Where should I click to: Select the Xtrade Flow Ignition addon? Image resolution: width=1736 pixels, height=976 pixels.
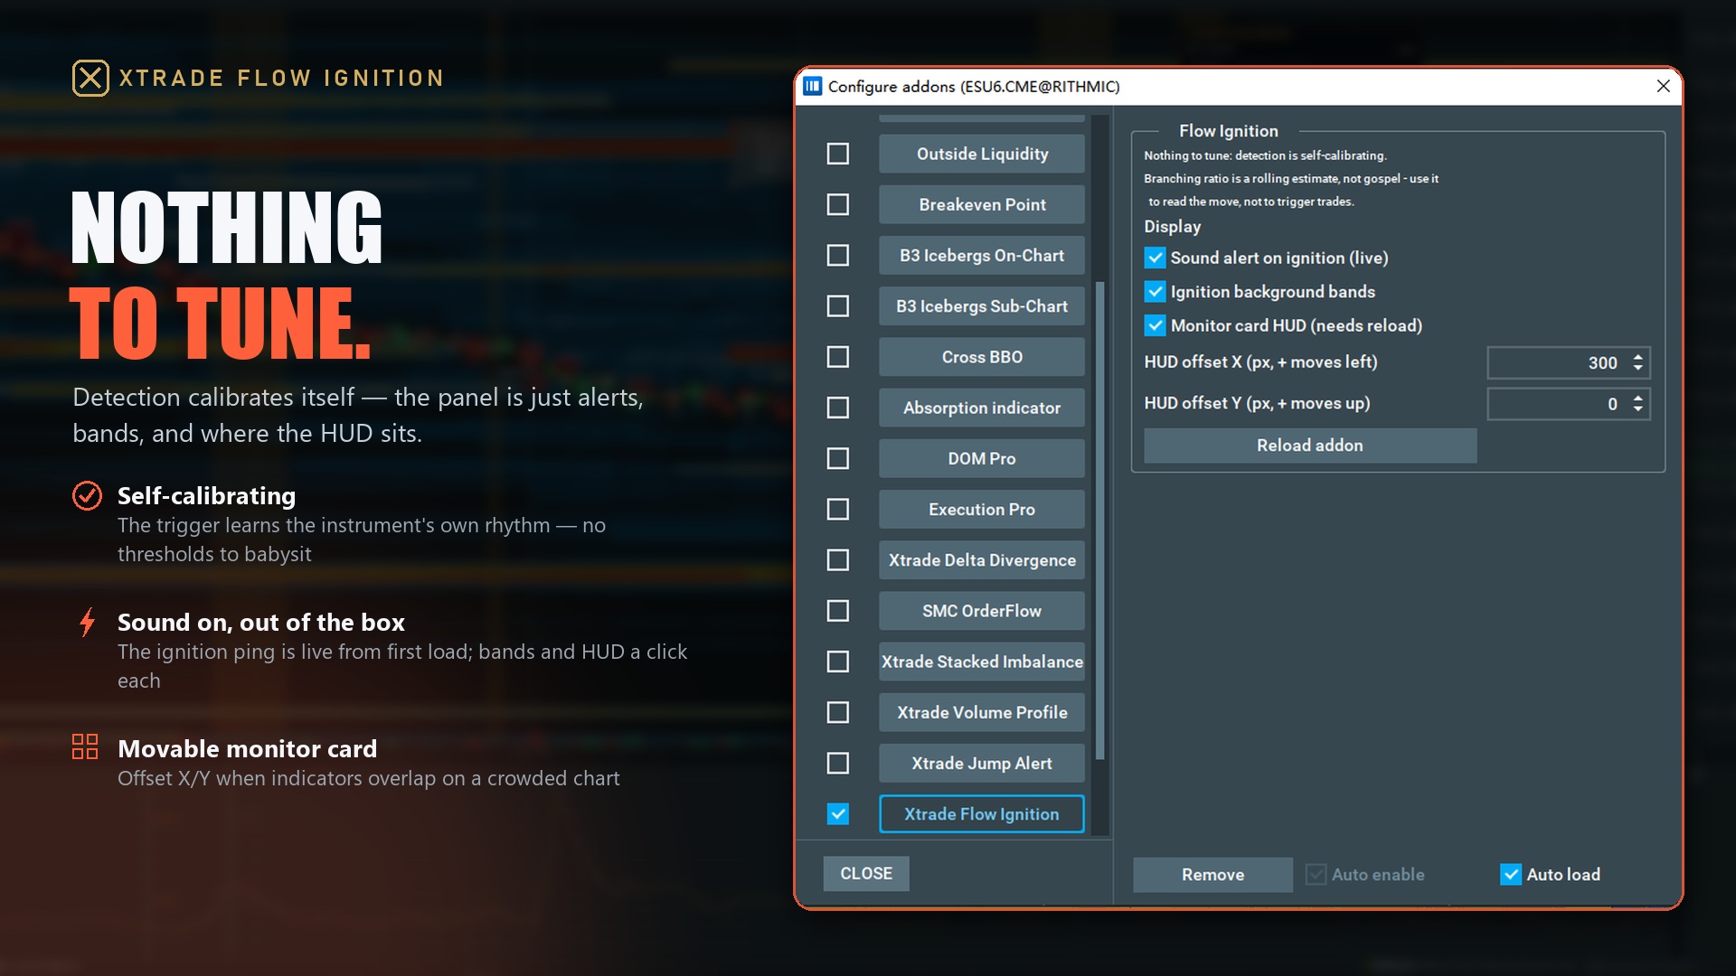[982, 814]
